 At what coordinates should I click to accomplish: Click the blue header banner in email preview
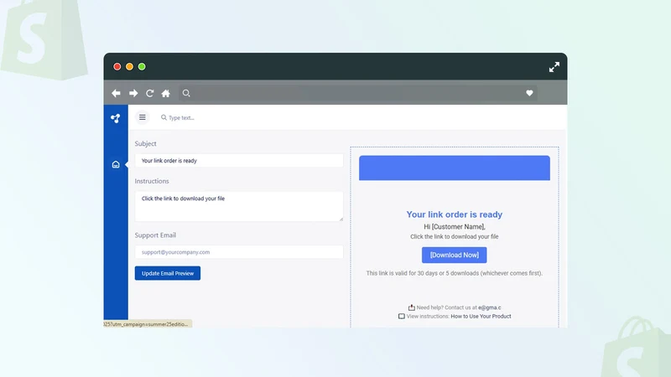[455, 168]
